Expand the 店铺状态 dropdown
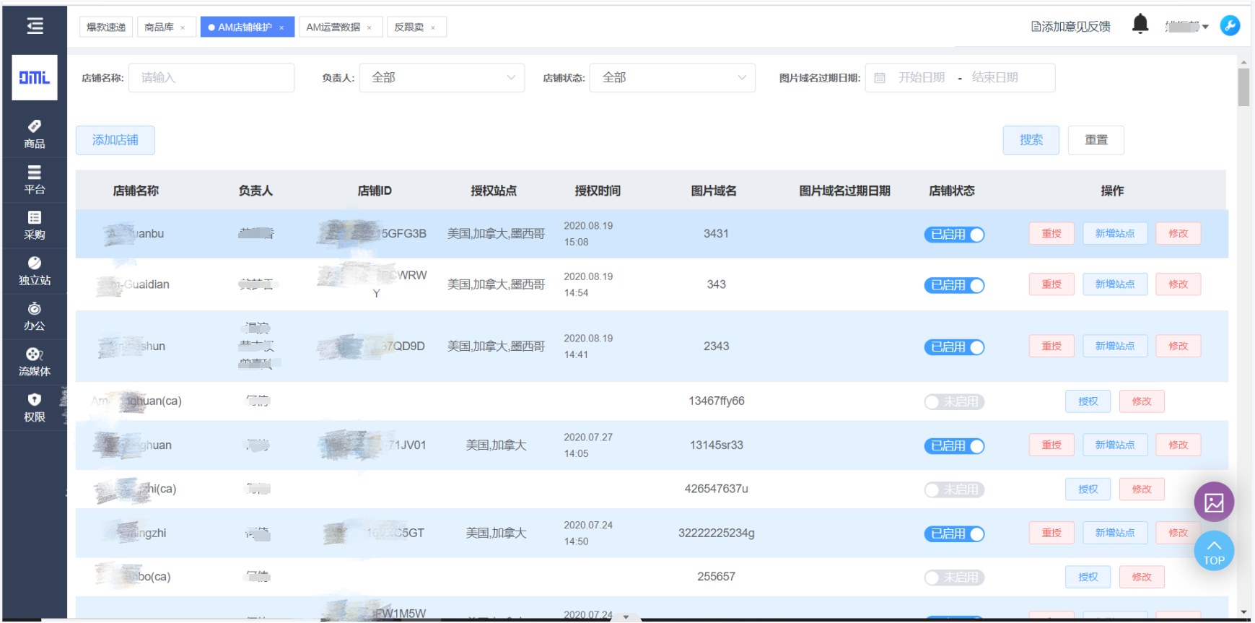The width and height of the screenshot is (1255, 623). point(672,78)
